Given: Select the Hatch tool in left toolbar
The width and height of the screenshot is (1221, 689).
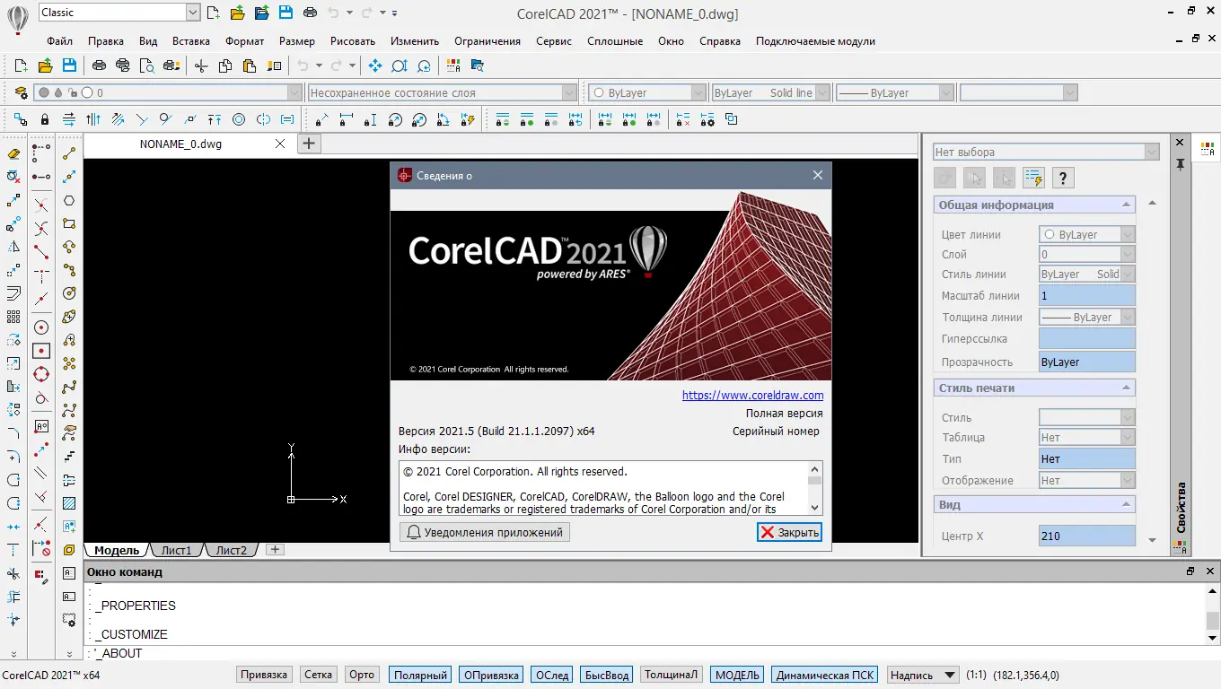Looking at the screenshot, I should coord(69,503).
